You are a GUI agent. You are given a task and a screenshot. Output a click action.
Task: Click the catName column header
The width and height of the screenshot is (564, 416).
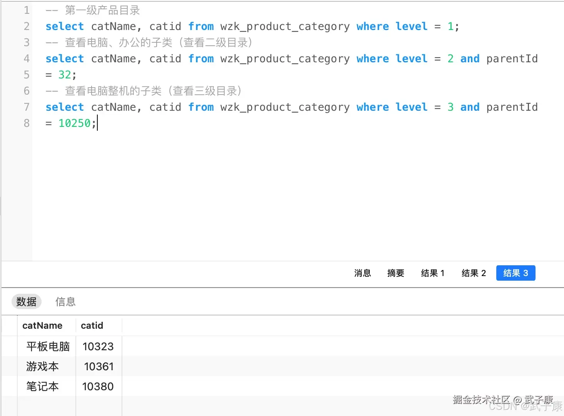tap(42, 326)
